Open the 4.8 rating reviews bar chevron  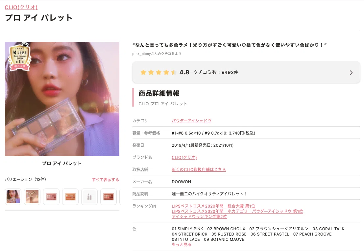click(x=351, y=73)
